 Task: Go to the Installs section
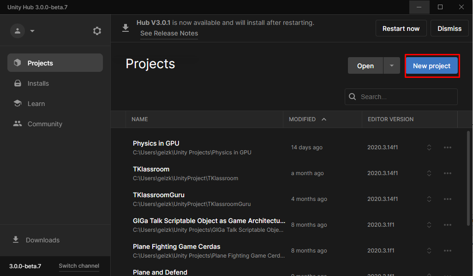click(38, 83)
